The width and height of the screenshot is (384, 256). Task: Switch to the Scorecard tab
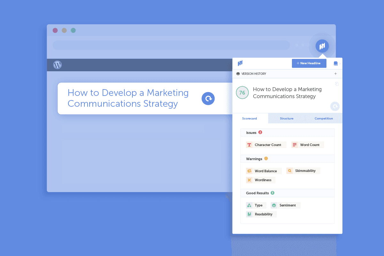(x=249, y=118)
